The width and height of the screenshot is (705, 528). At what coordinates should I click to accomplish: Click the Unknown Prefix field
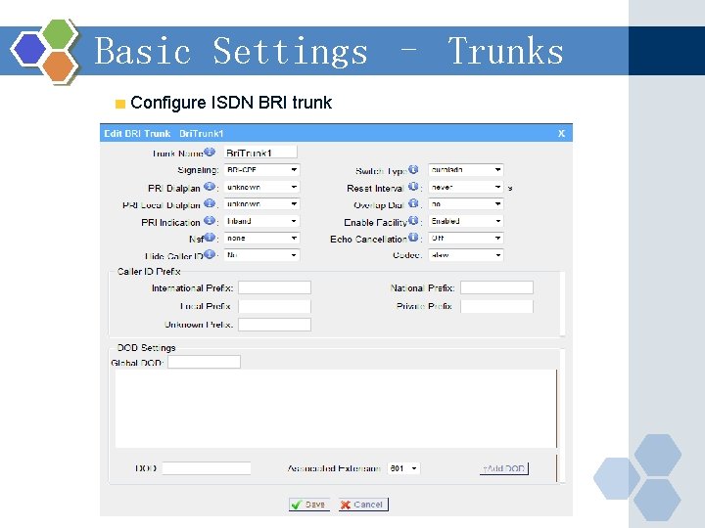(274, 325)
